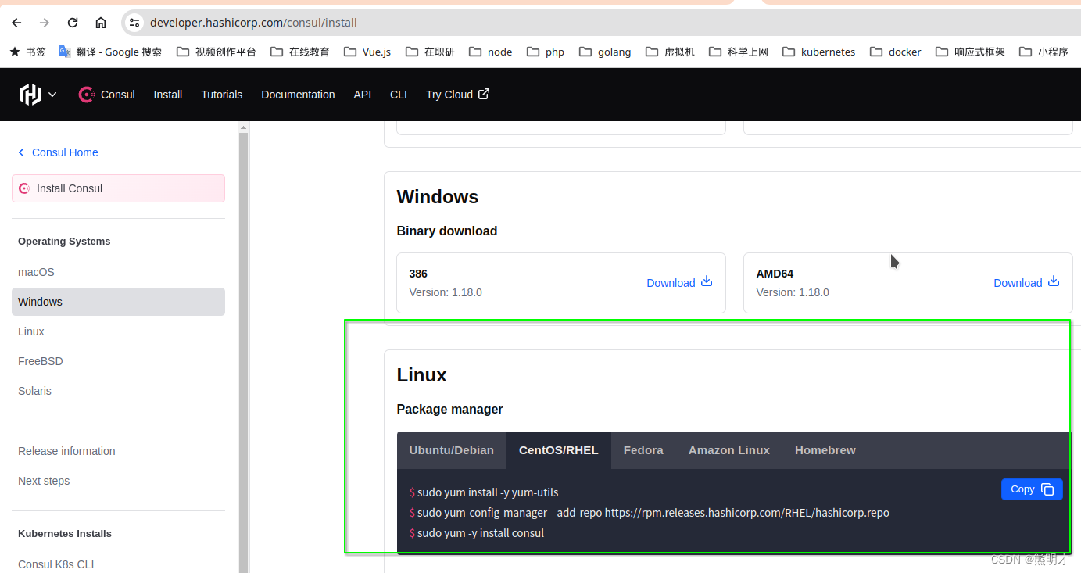Click 'sudo yum install -y yum-utils' line
This screenshot has height=573, width=1081.
484,492
